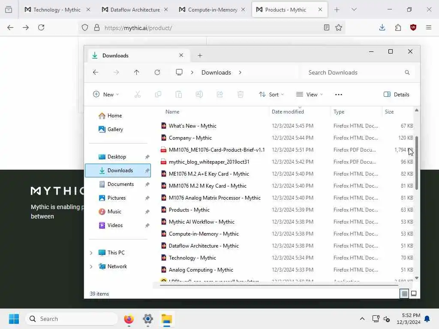Screen dimensions: 439x329
Task: Click the vertical scrollbar in file list
Action: [417, 163]
